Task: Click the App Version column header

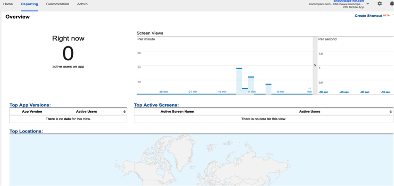Action: tap(32, 112)
